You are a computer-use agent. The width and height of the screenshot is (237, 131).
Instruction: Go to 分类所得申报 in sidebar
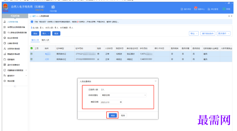(x=13, y=43)
